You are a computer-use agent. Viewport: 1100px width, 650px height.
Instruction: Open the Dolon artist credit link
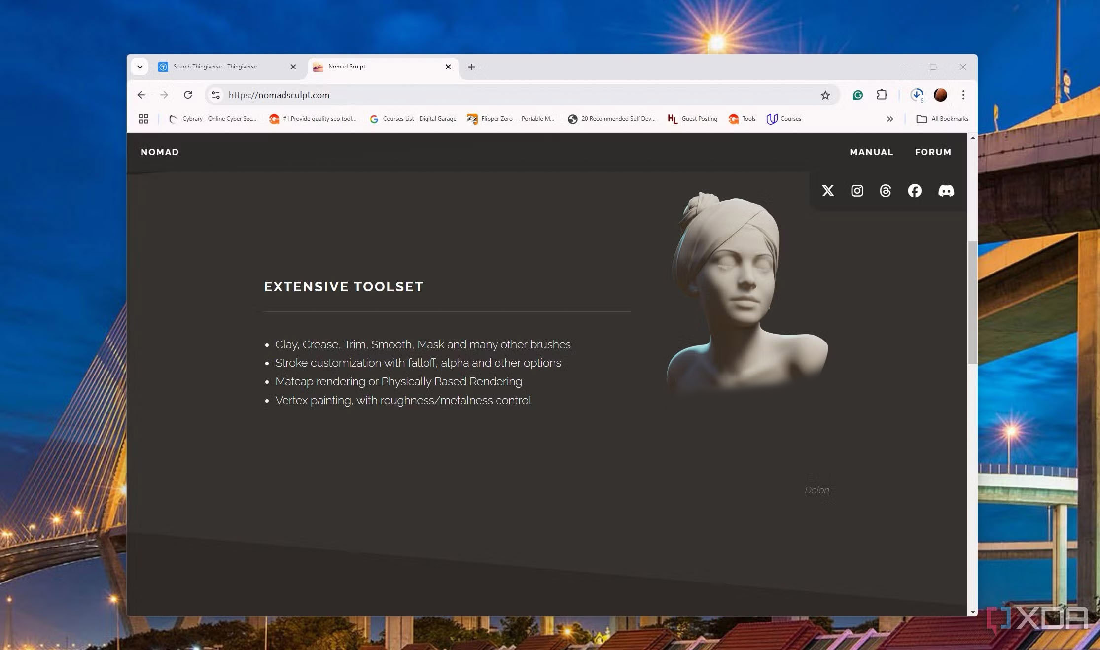(816, 490)
